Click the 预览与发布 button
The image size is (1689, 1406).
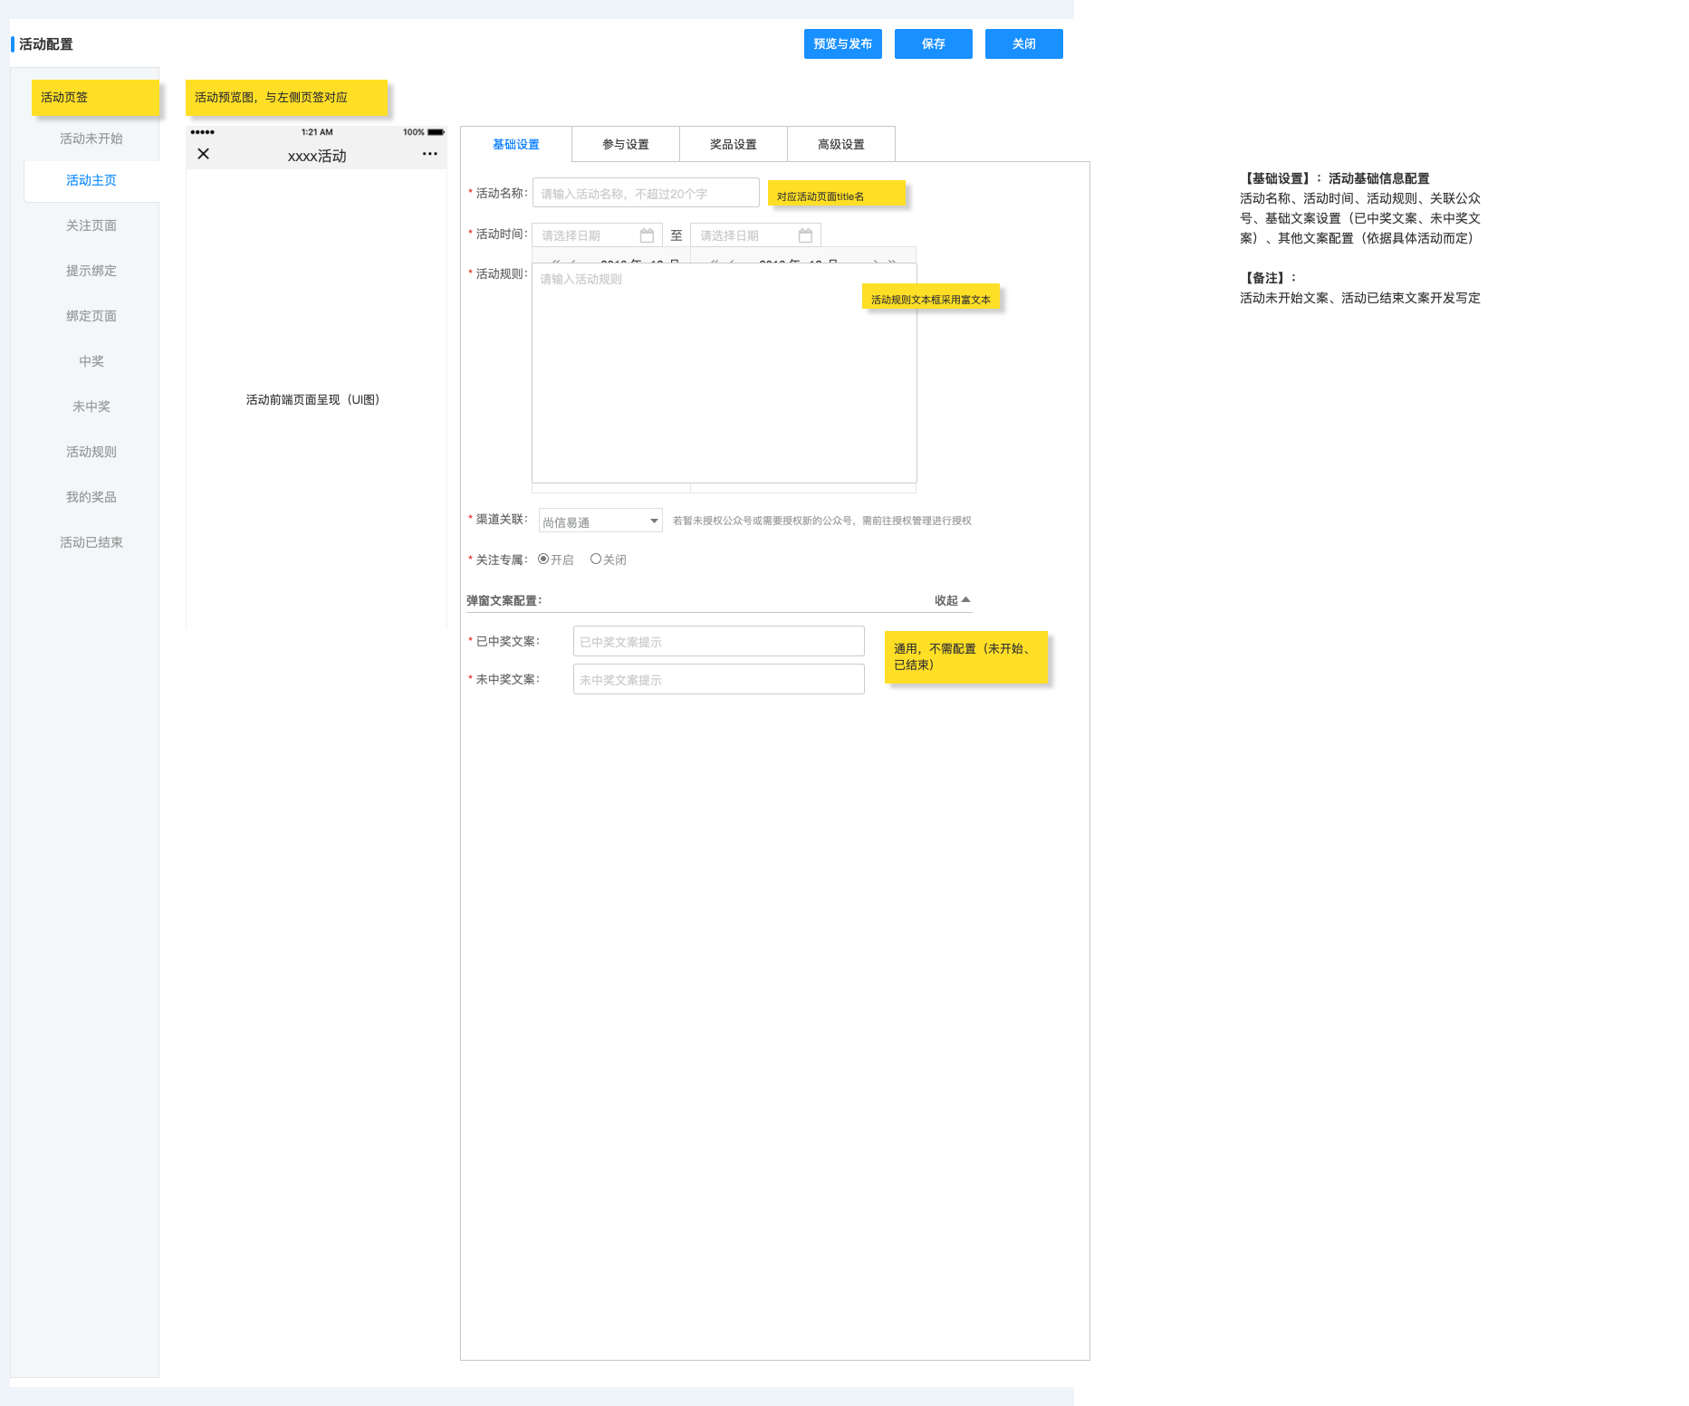(843, 43)
